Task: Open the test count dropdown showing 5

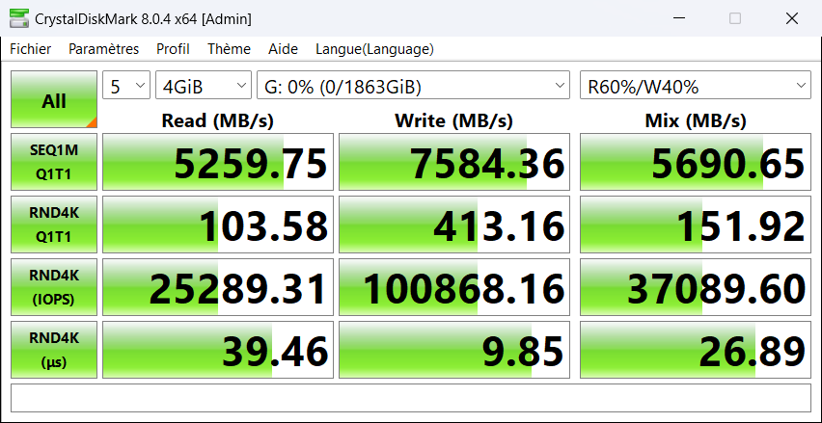Action: [x=126, y=87]
